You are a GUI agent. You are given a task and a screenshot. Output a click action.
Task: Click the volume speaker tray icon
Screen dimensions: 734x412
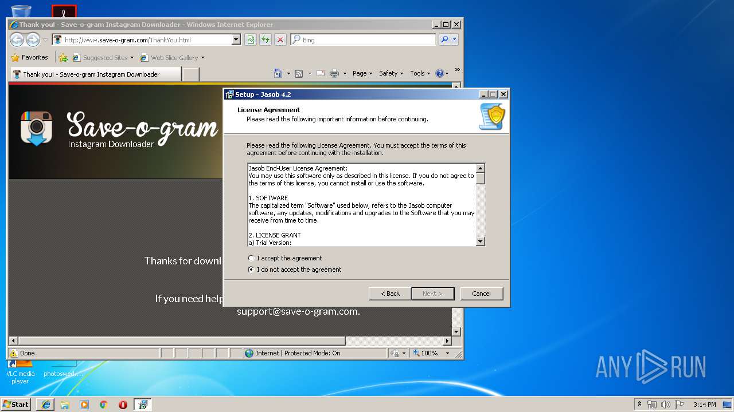click(x=665, y=405)
